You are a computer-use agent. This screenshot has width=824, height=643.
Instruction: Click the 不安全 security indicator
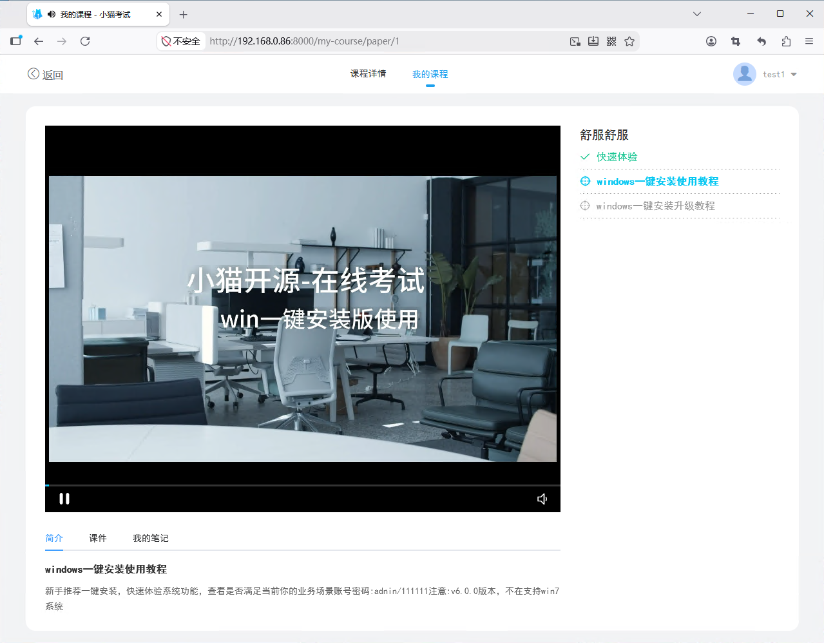tap(181, 41)
